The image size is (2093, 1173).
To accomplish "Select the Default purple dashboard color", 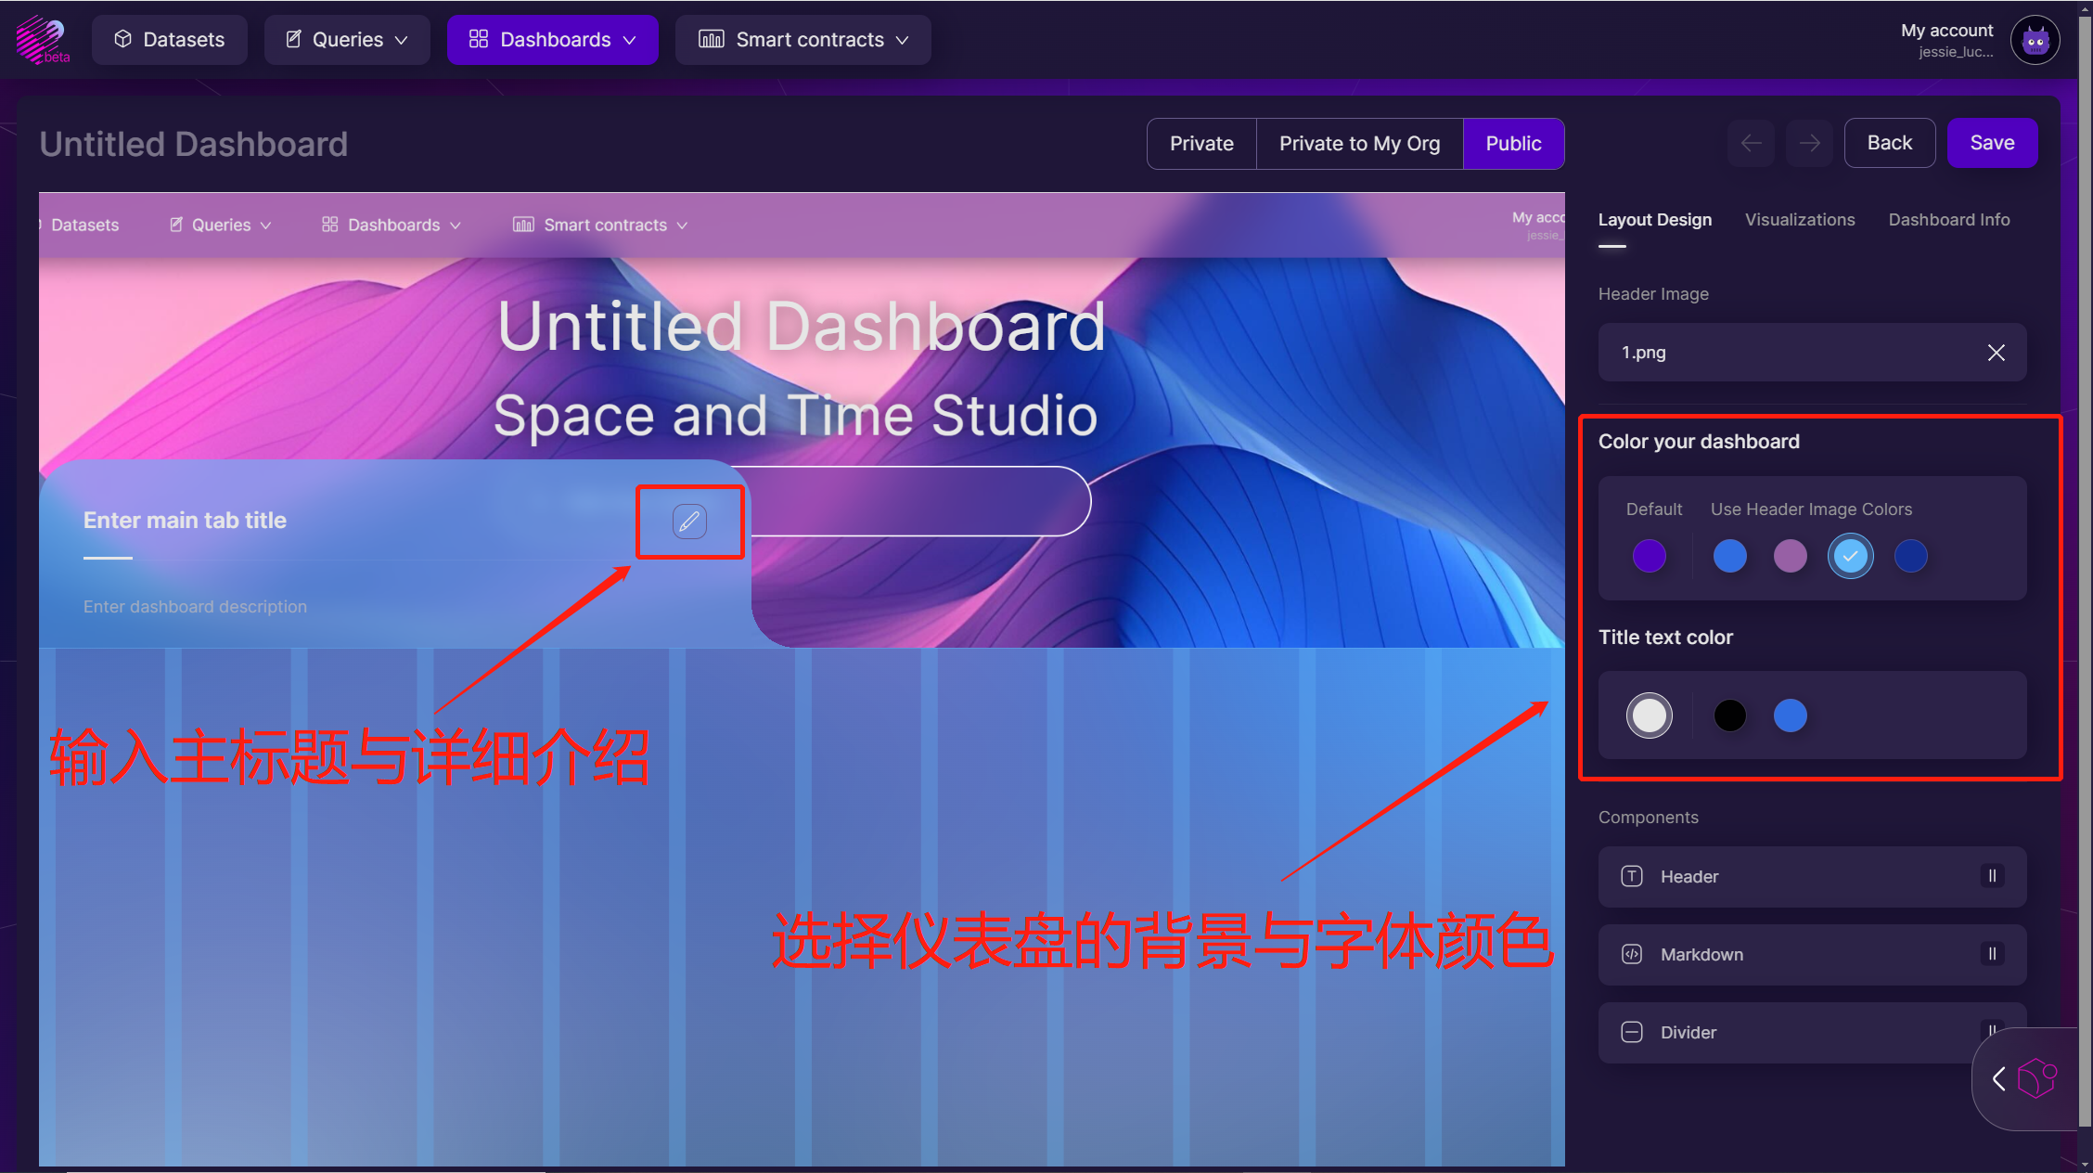I will (x=1649, y=557).
